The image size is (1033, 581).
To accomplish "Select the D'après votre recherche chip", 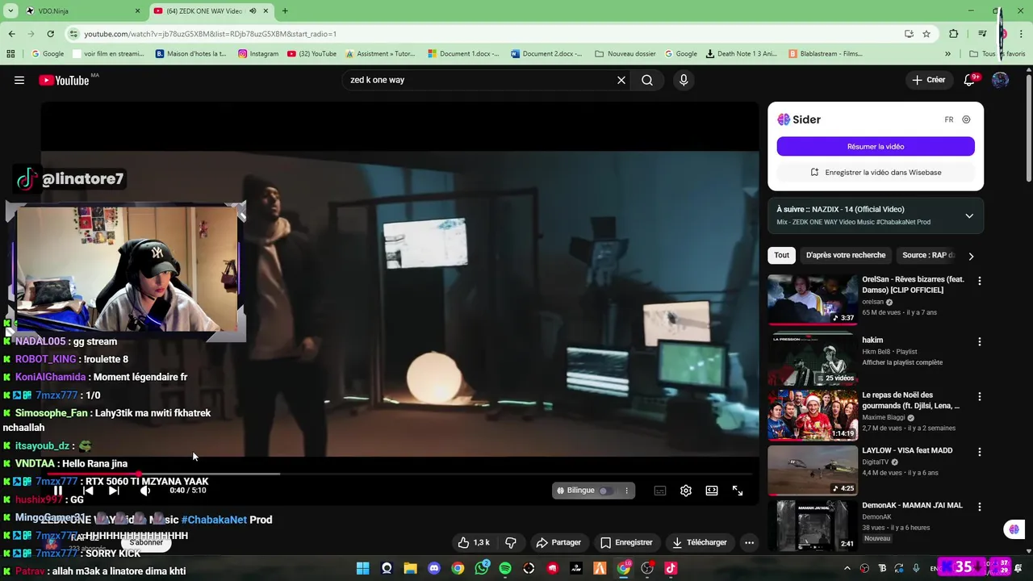I will click(x=846, y=255).
